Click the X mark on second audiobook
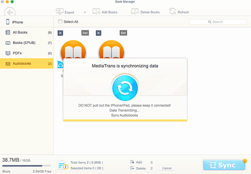 pos(98,33)
